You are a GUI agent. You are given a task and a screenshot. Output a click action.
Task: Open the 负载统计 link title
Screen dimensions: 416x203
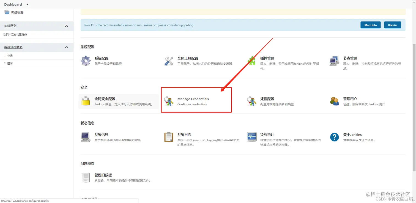(267, 135)
